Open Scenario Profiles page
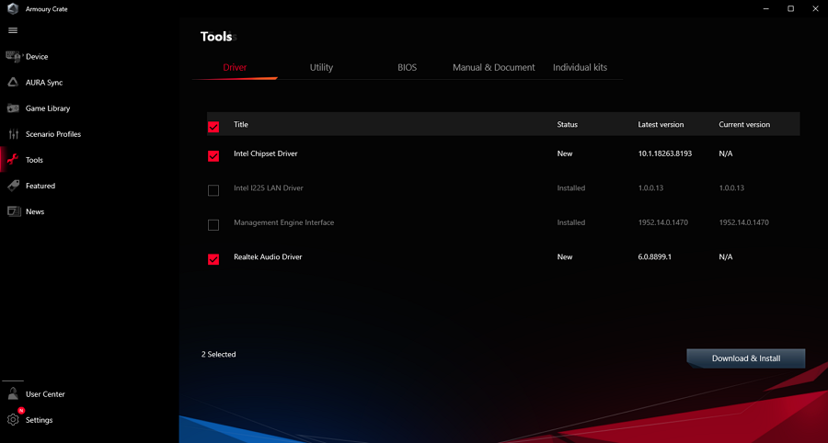 [53, 134]
